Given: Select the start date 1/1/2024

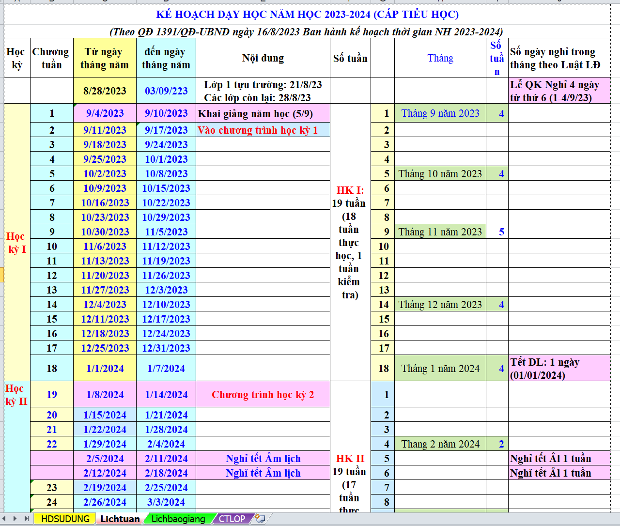Looking at the screenshot, I should 105,368.
